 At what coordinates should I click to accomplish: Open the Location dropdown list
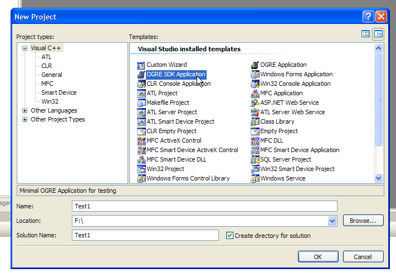[332, 221]
